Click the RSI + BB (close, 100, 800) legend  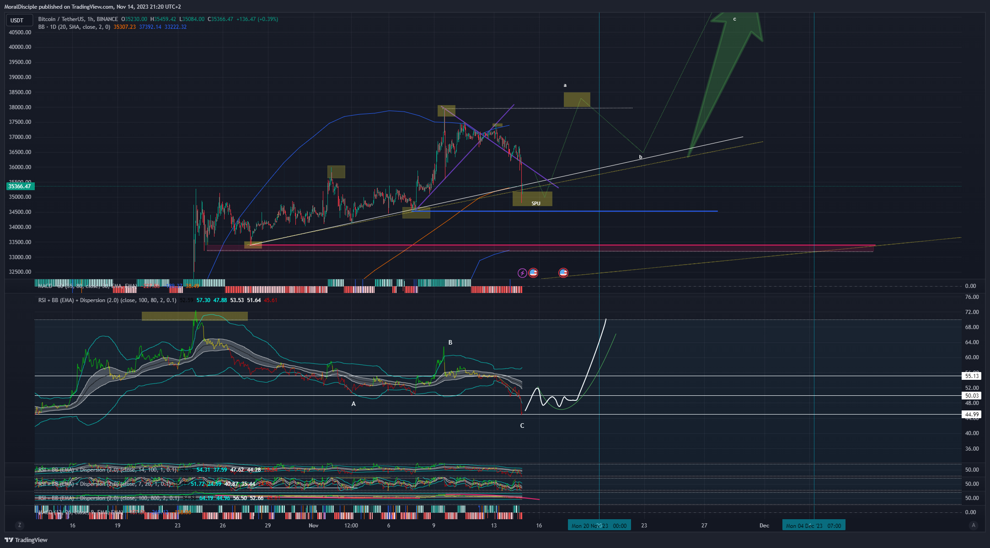point(109,498)
